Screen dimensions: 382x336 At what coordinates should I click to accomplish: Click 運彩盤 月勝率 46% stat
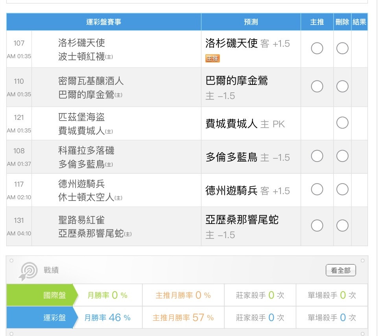point(107,318)
